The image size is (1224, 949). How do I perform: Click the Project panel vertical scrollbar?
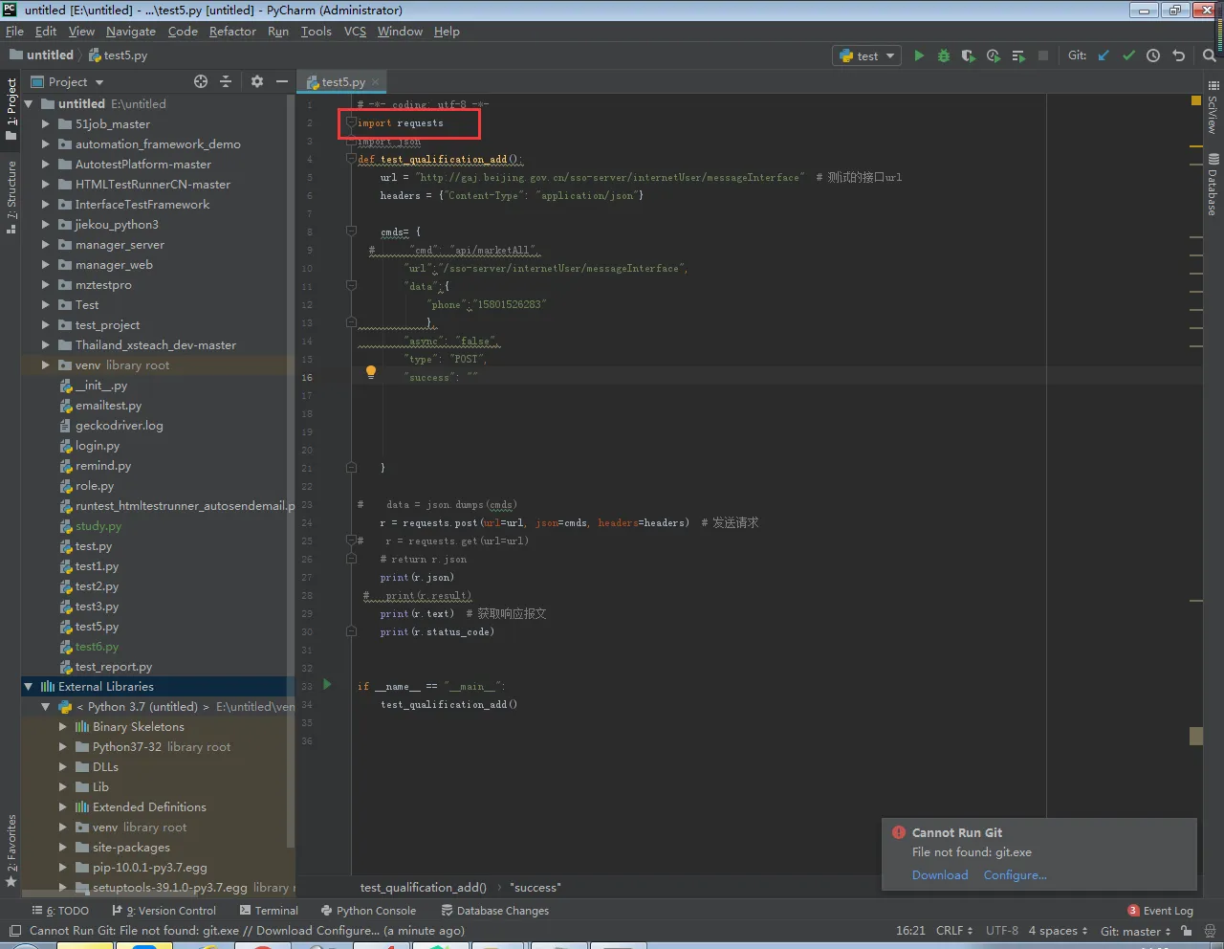click(x=291, y=469)
